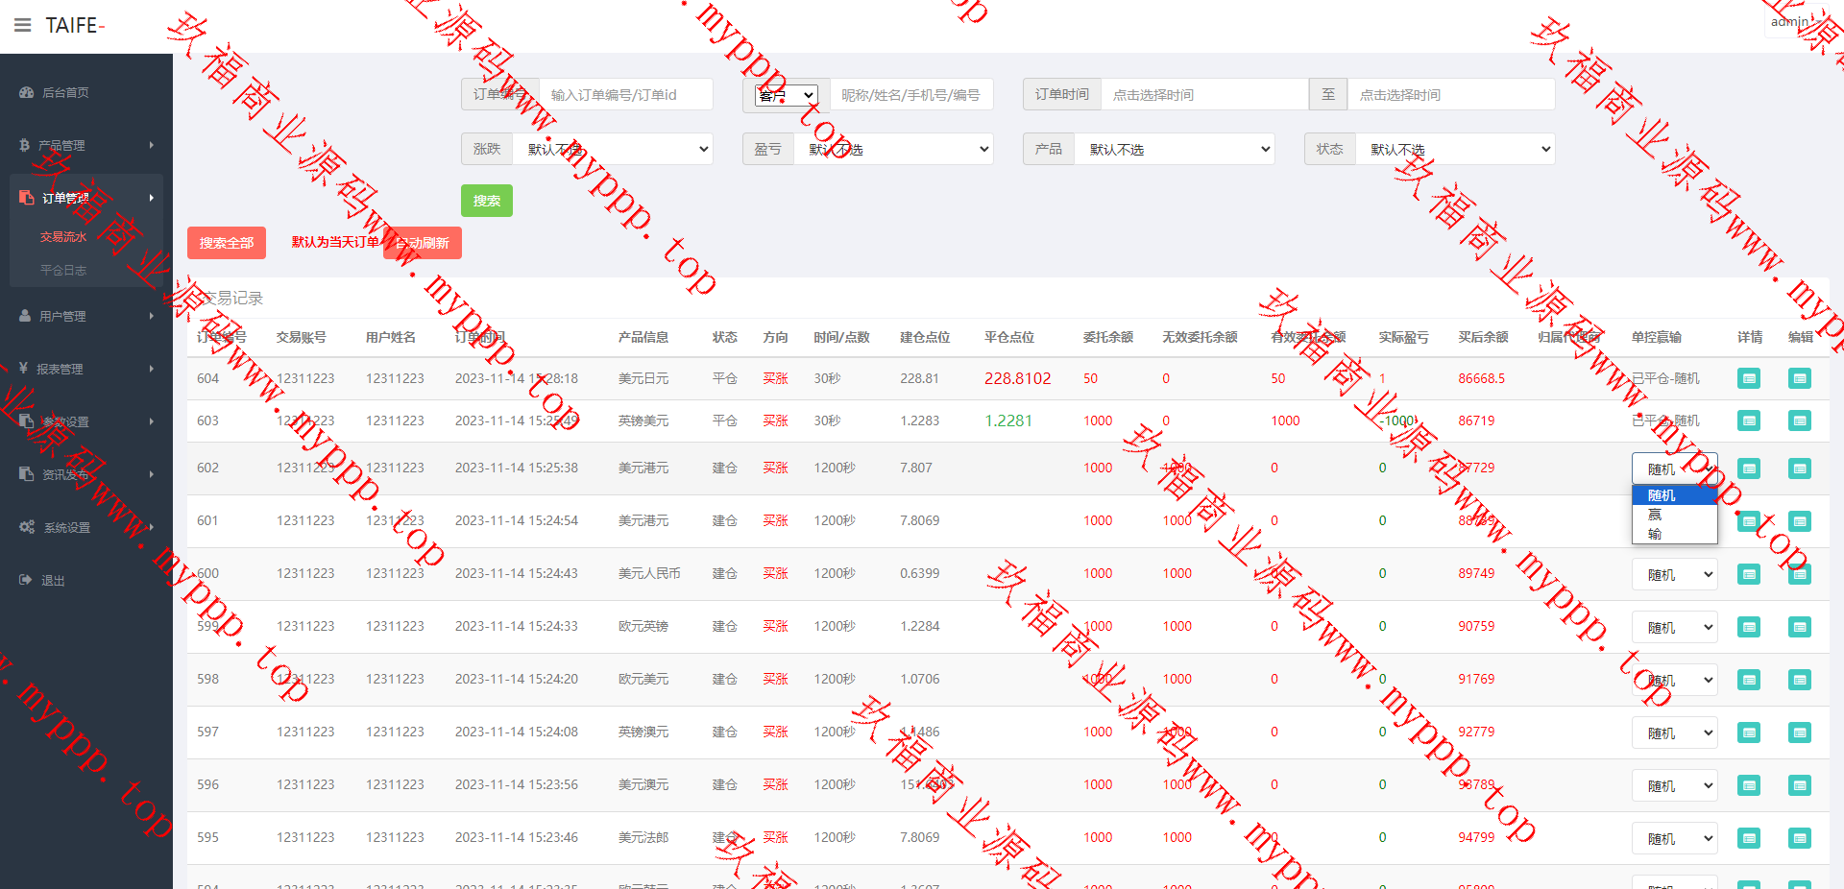Open win/loss control dropdown for order 600
This screenshot has height=889, width=1844.
(1675, 574)
